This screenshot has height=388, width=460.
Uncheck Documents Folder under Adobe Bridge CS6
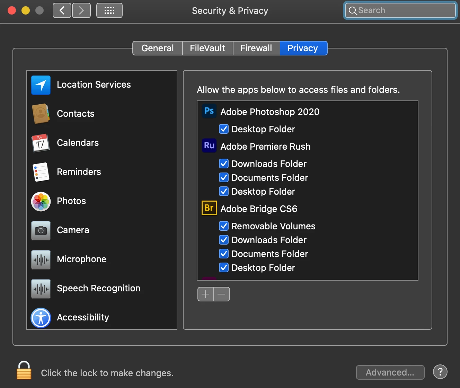point(224,254)
